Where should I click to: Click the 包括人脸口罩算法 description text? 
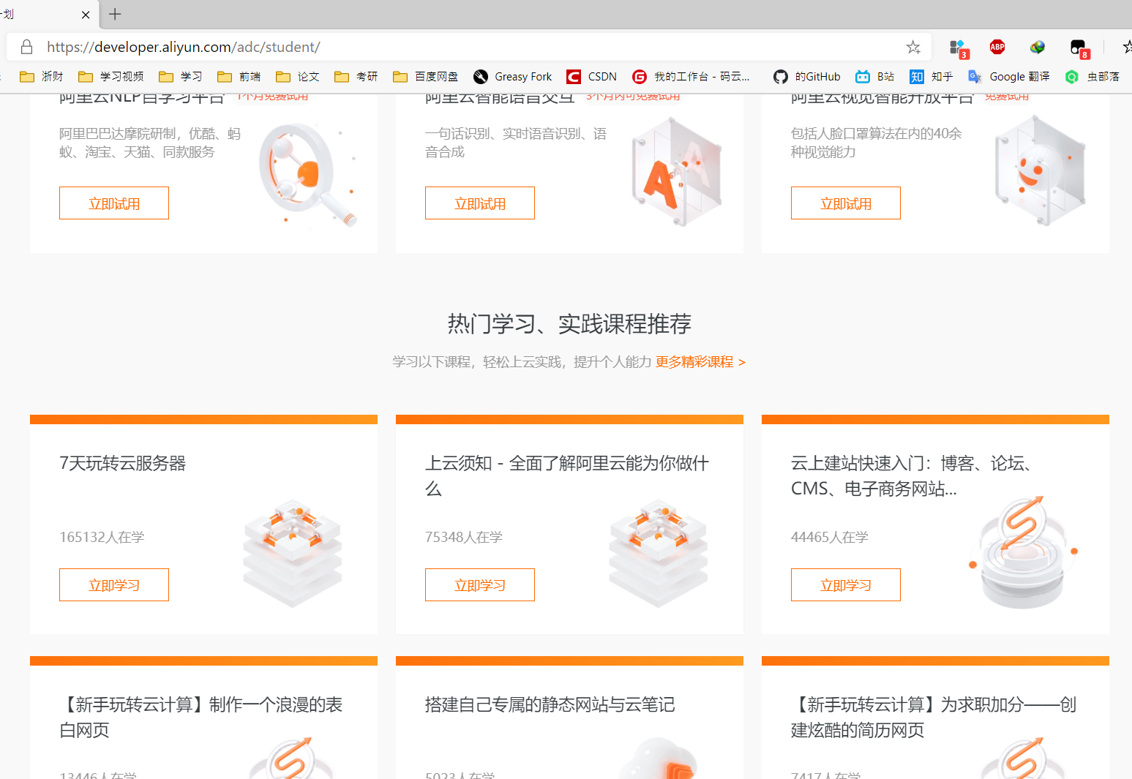point(877,143)
